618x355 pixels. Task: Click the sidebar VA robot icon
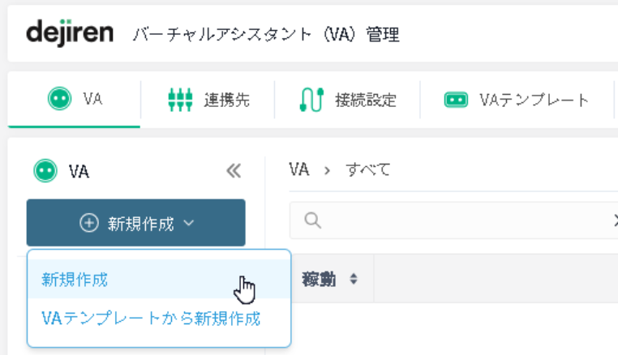(45, 170)
